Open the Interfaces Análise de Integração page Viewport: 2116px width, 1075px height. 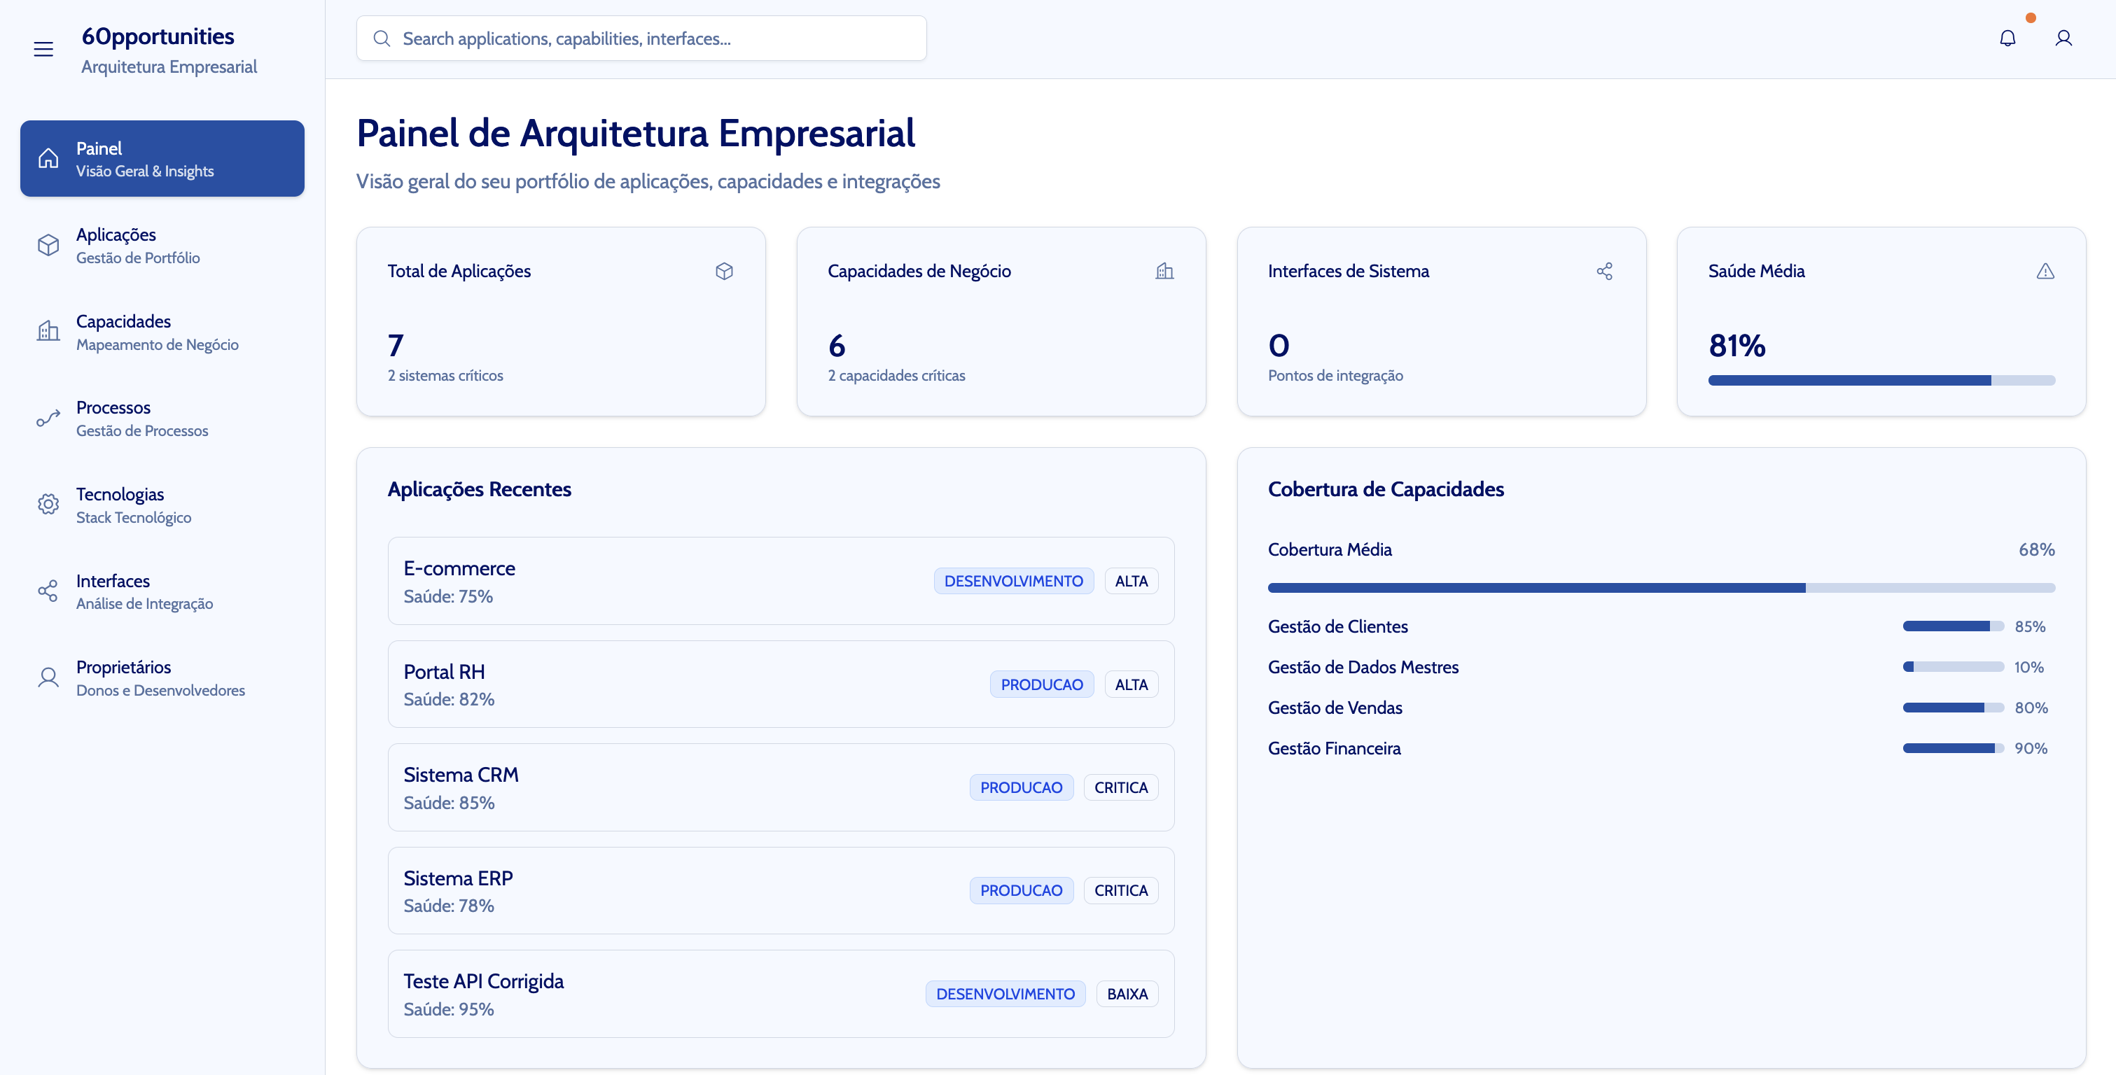pos(162,591)
